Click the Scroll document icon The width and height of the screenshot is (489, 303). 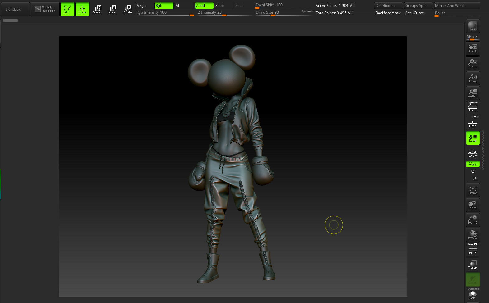tap(473, 48)
